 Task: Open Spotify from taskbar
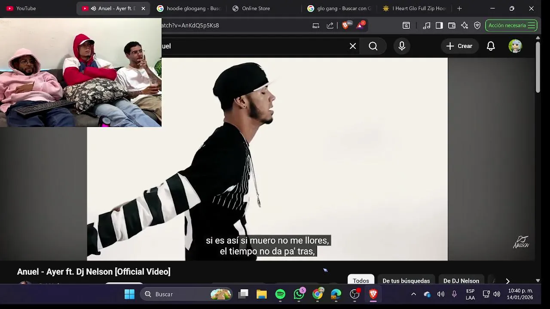pyautogui.click(x=280, y=294)
